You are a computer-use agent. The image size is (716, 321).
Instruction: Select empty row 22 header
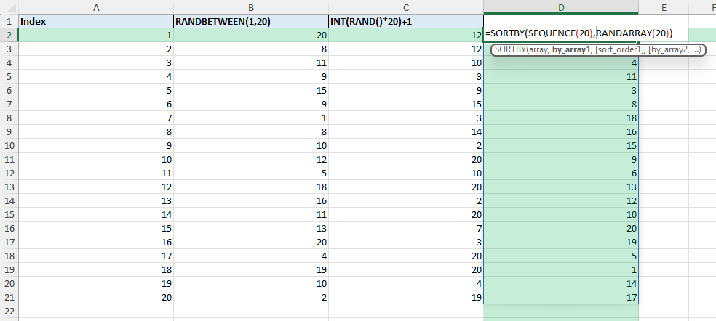pos(9,311)
